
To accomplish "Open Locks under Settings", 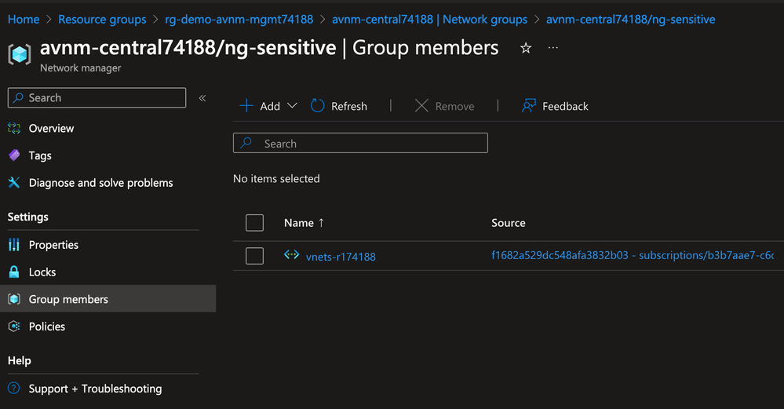I will point(42,272).
